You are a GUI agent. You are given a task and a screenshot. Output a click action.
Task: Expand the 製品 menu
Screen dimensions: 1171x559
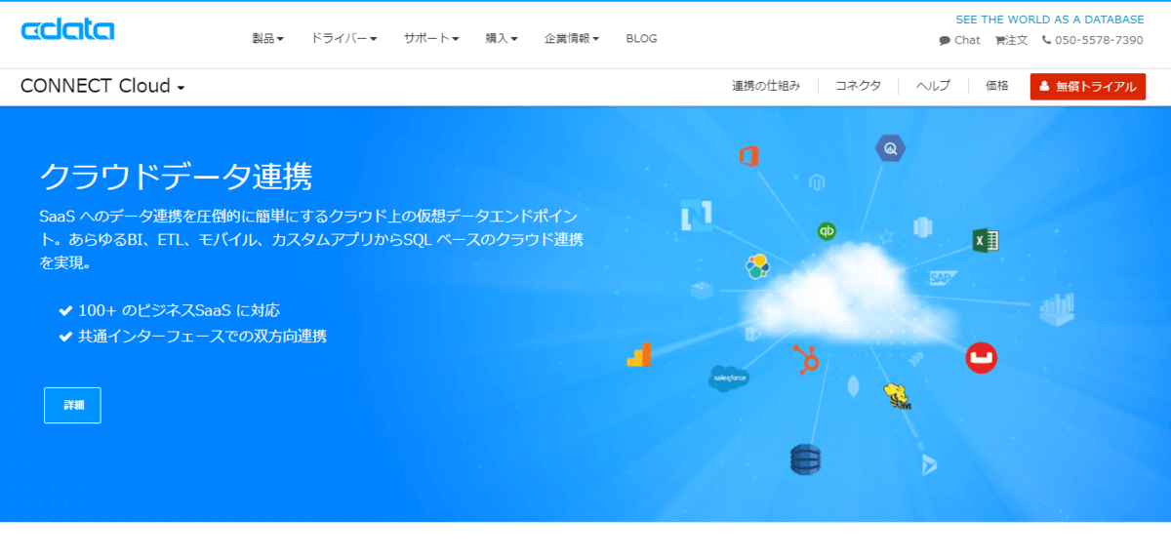[268, 39]
